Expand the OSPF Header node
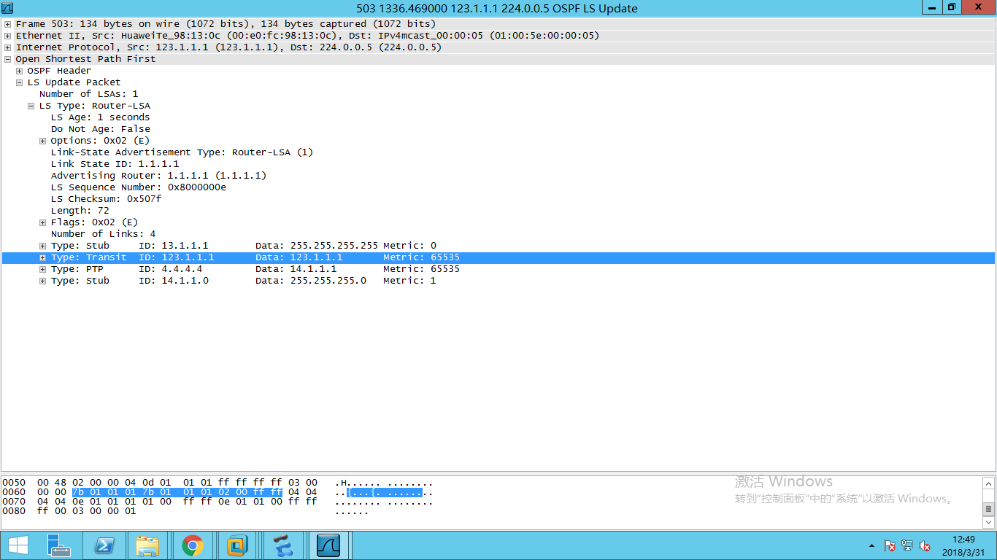 (x=20, y=71)
